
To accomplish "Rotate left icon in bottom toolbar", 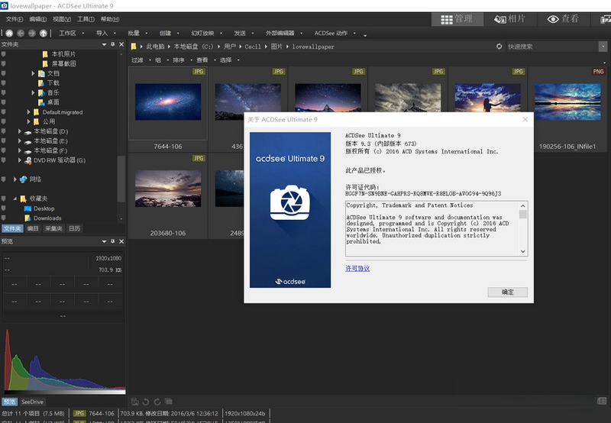I will (146, 402).
